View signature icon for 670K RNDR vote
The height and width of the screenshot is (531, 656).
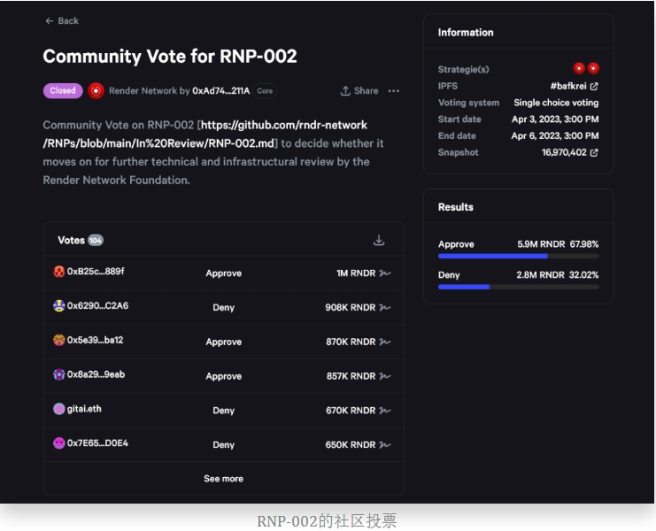[x=385, y=410]
